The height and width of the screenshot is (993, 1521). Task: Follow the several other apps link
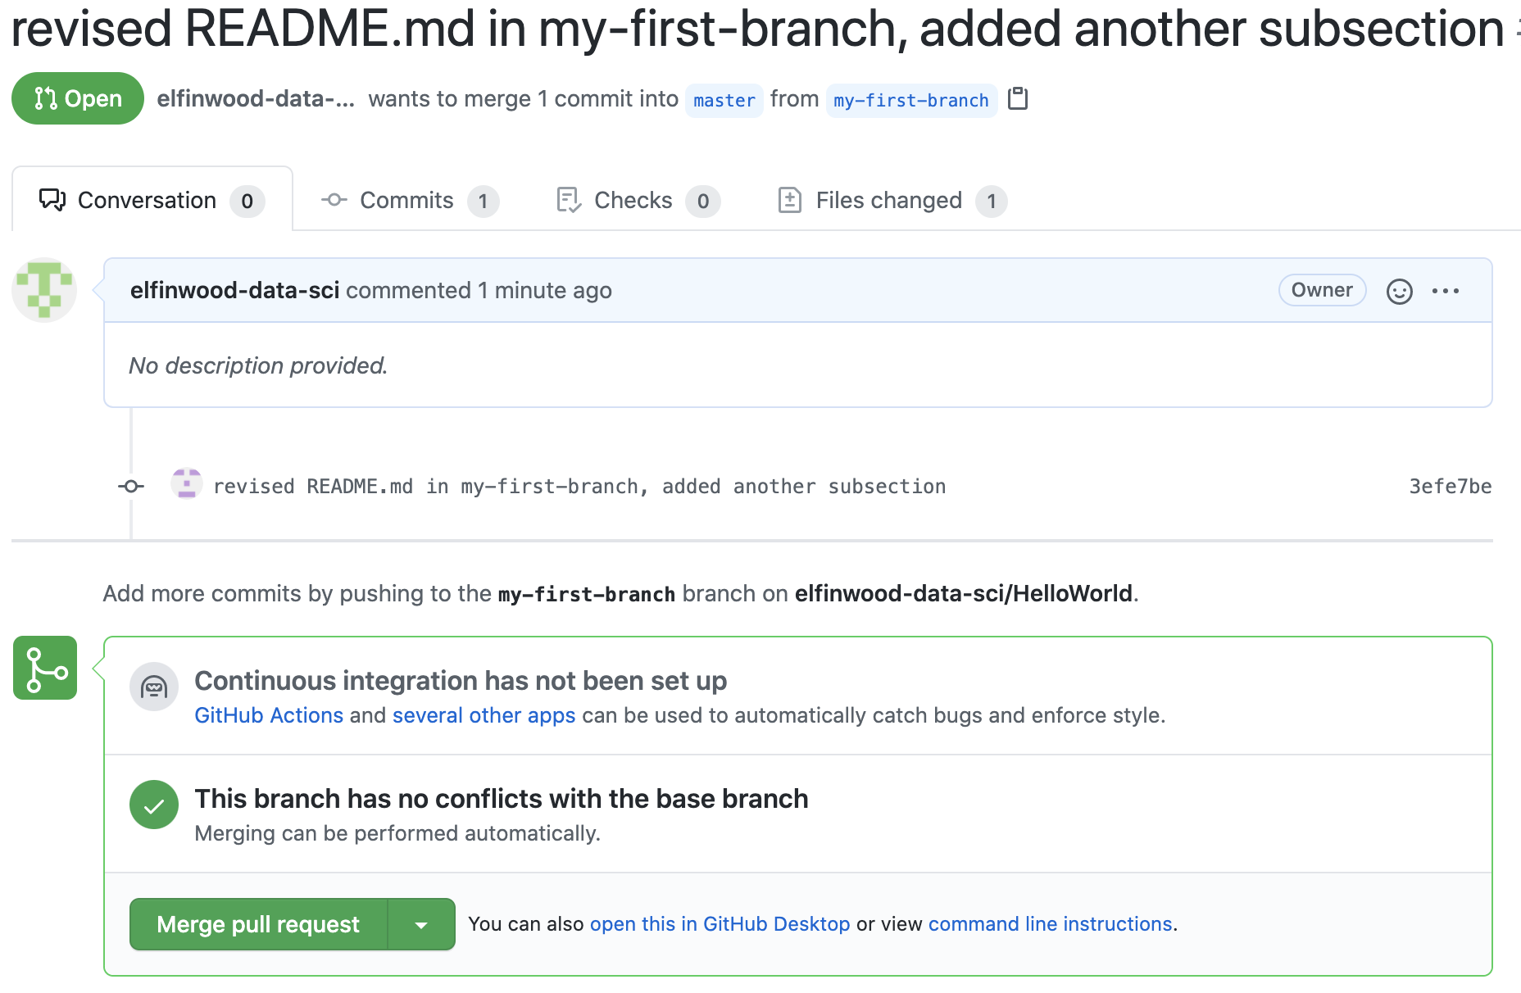pyautogui.click(x=484, y=715)
